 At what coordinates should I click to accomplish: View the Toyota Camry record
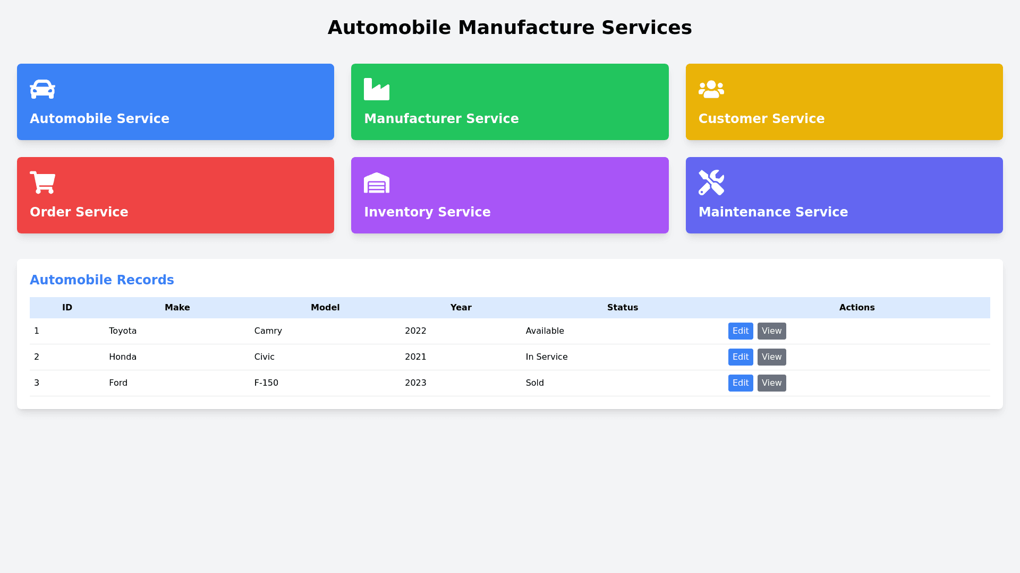pos(771,331)
